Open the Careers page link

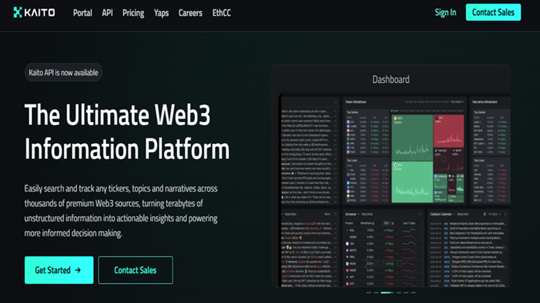coord(190,13)
